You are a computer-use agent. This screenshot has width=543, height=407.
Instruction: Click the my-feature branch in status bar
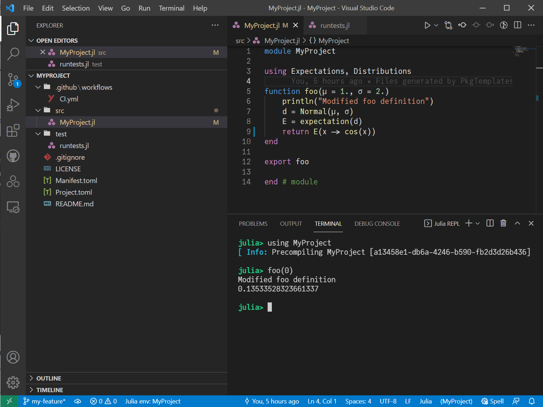[x=45, y=401]
